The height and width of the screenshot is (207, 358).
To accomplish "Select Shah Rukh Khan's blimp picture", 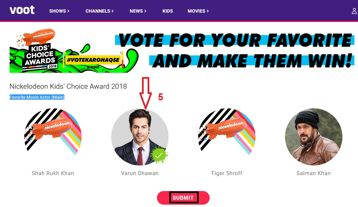I will pos(53,137).
